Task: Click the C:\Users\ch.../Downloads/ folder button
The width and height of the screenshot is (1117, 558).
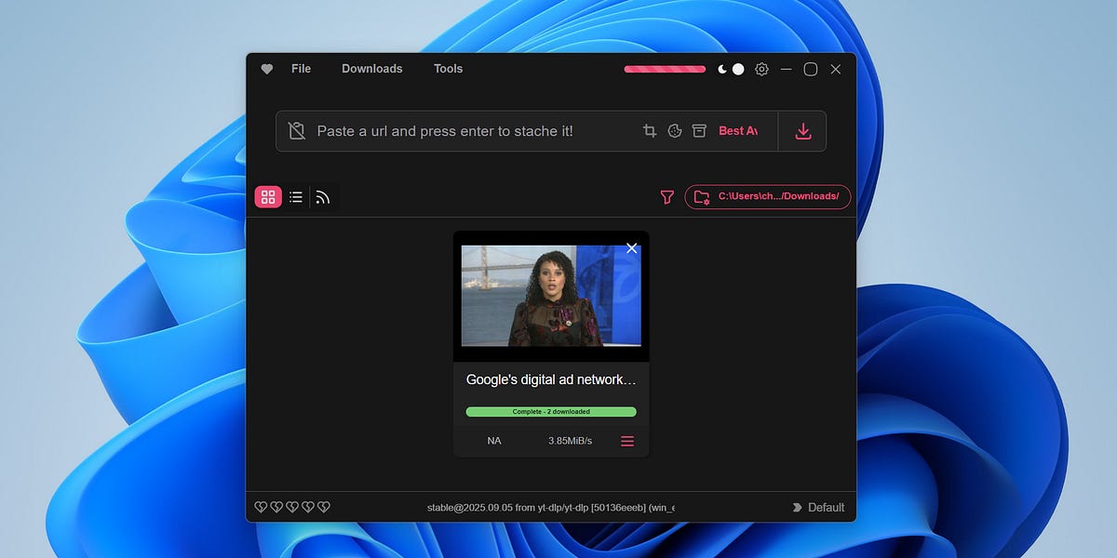Action: [x=768, y=197]
